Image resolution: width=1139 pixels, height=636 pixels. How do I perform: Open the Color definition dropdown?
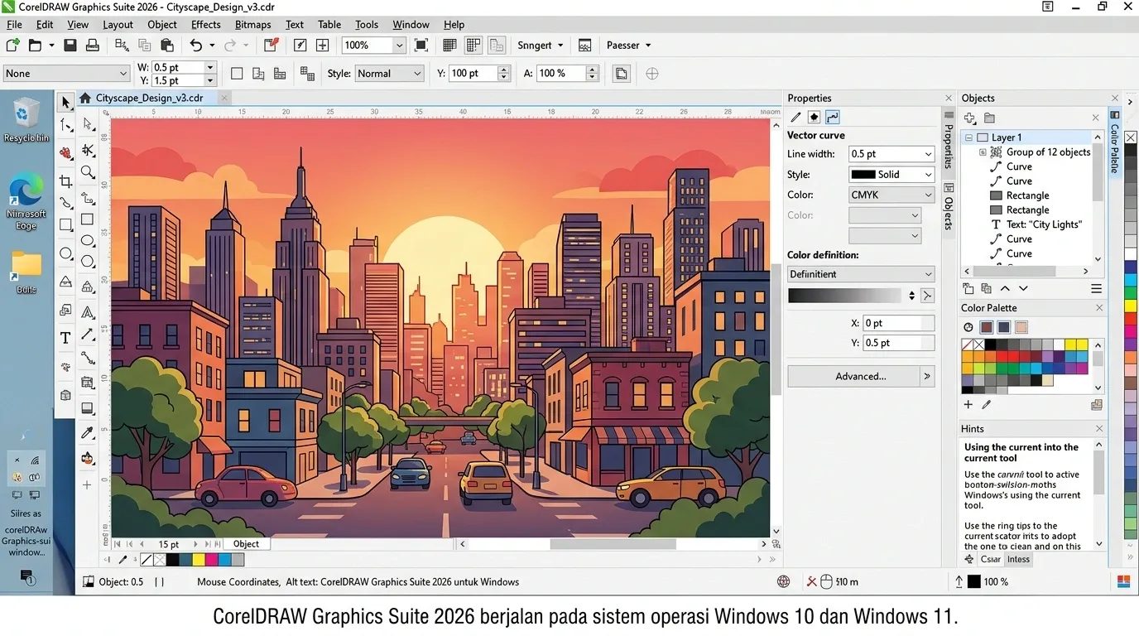[x=861, y=274]
